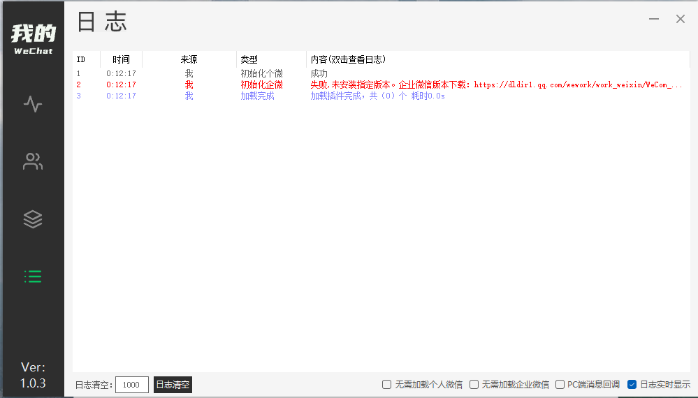Enable 无需加载个人微信 checkbox
The image size is (698, 398).
pos(386,384)
